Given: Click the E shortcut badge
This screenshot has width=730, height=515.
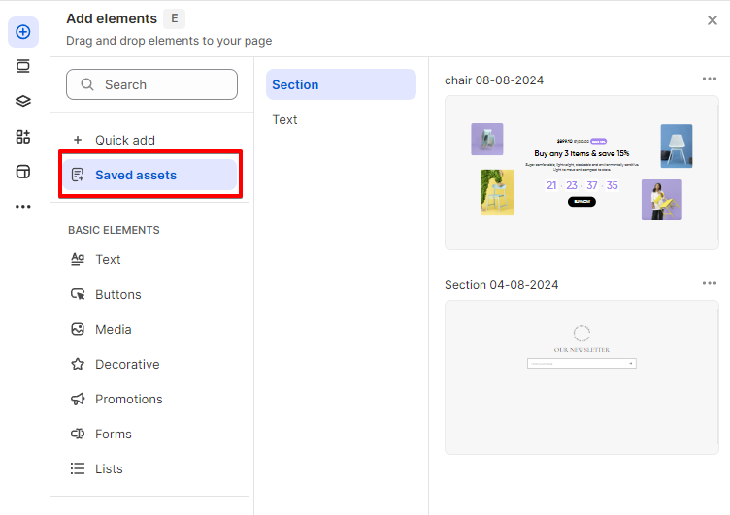Looking at the screenshot, I should pos(174,18).
